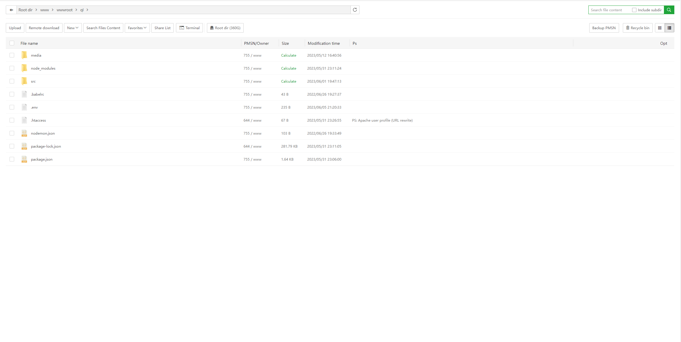
Task: Tick the checkbox for .env file
Action: click(12, 107)
